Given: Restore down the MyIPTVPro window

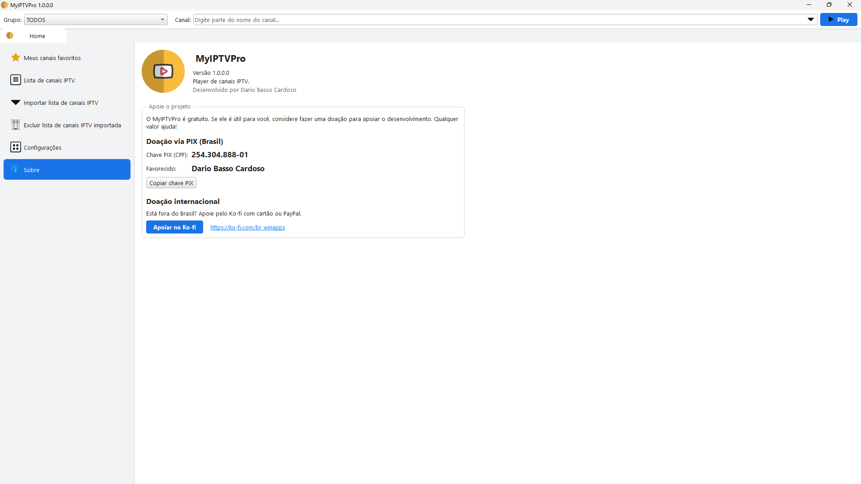Looking at the screenshot, I should coord(829,5).
